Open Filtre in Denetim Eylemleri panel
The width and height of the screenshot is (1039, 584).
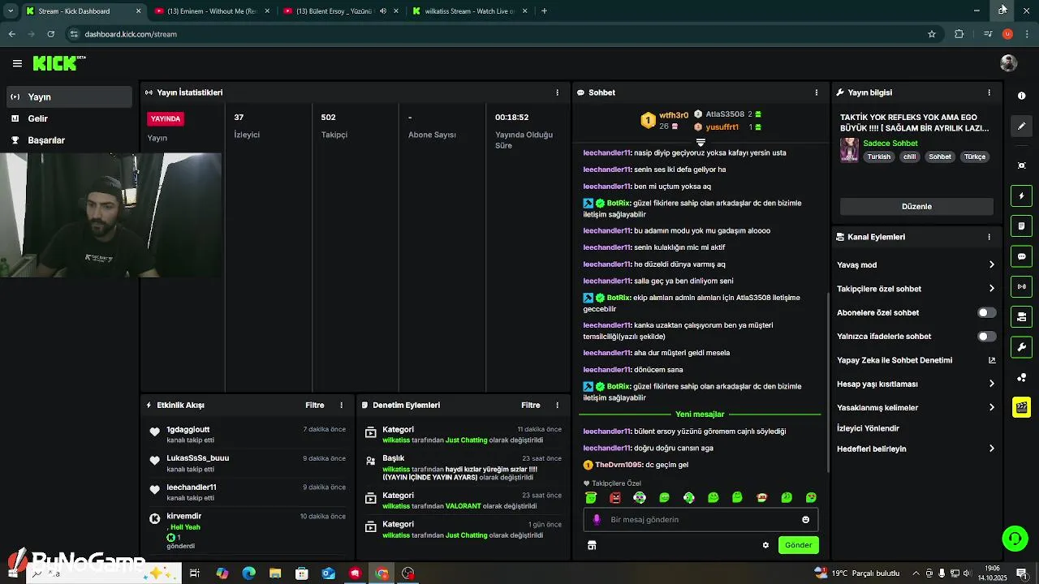[x=531, y=405]
